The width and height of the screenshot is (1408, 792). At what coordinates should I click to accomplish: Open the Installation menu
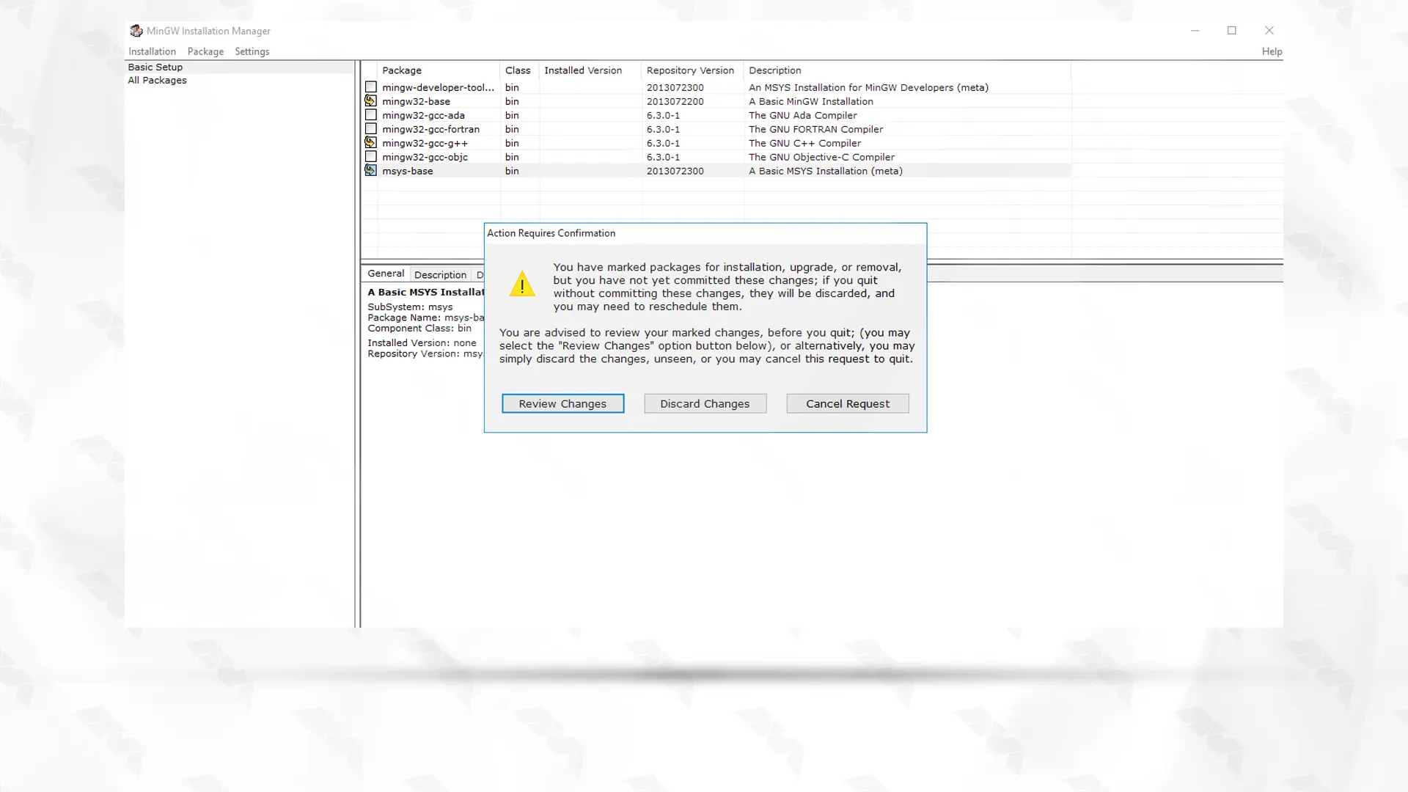pyautogui.click(x=151, y=51)
